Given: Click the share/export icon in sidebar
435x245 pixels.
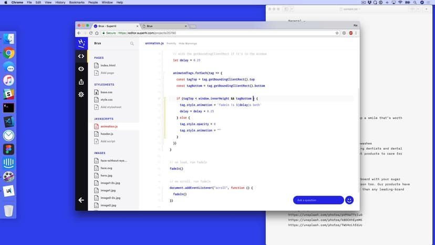Looking at the screenshot, I should pyautogui.click(x=81, y=81).
